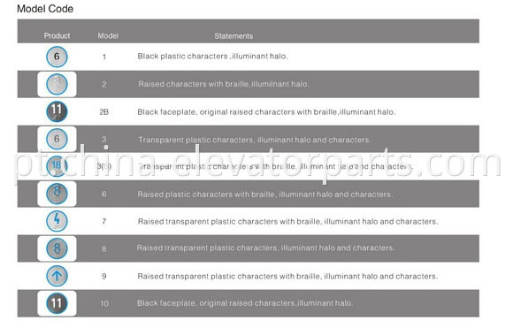Screen dimensions: 513x328
Task: Click the Model column header
Action: click(108, 35)
